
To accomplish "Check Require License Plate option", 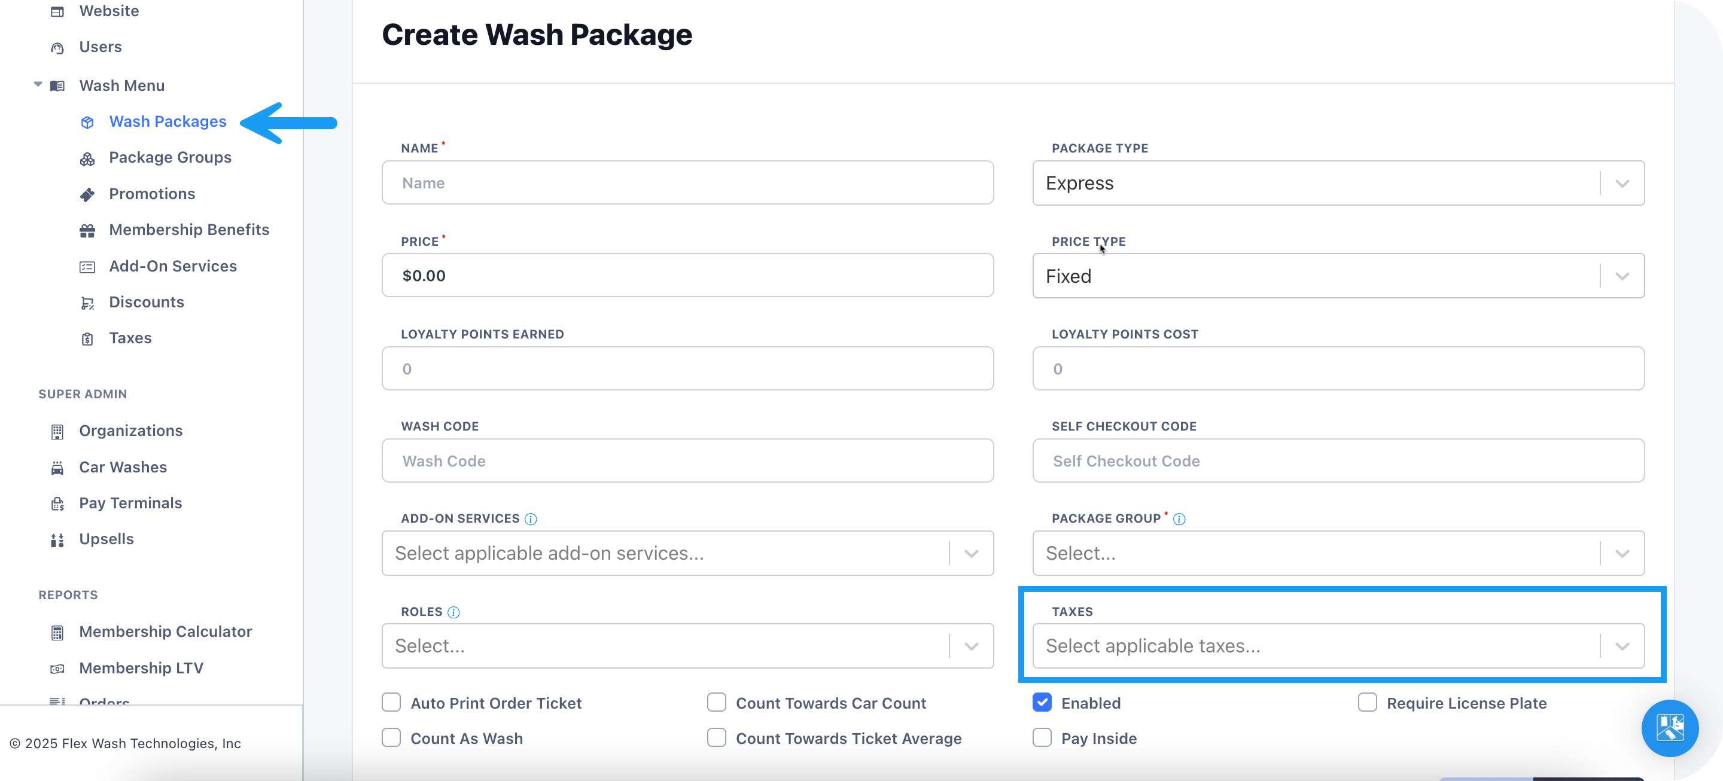I will (1367, 702).
